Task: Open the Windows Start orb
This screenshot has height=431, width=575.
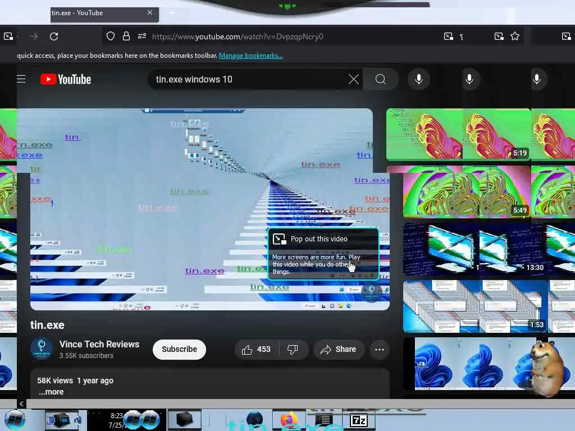Action: (x=15, y=420)
